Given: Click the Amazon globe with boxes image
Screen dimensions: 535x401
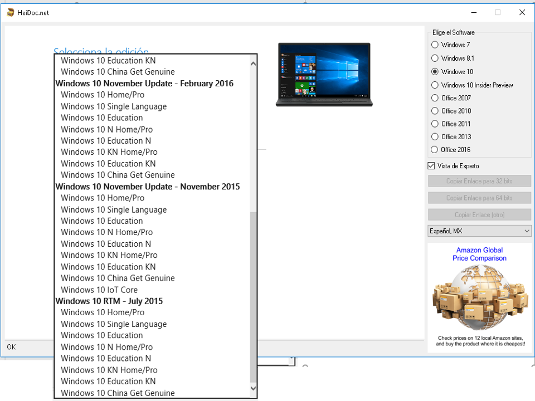Looking at the screenshot, I should coord(480,297).
